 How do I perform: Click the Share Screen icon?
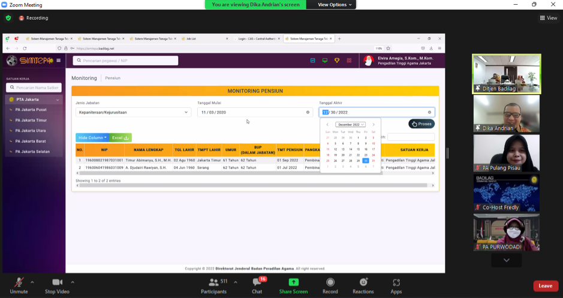[293, 282]
